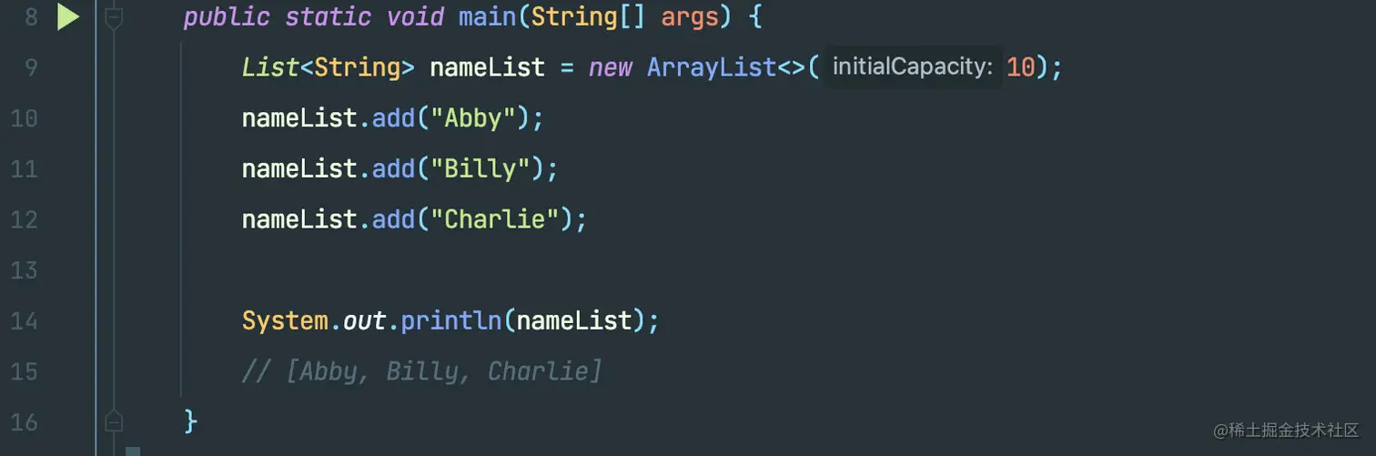
Task: Click the "Billy" string literal
Action: (481, 169)
